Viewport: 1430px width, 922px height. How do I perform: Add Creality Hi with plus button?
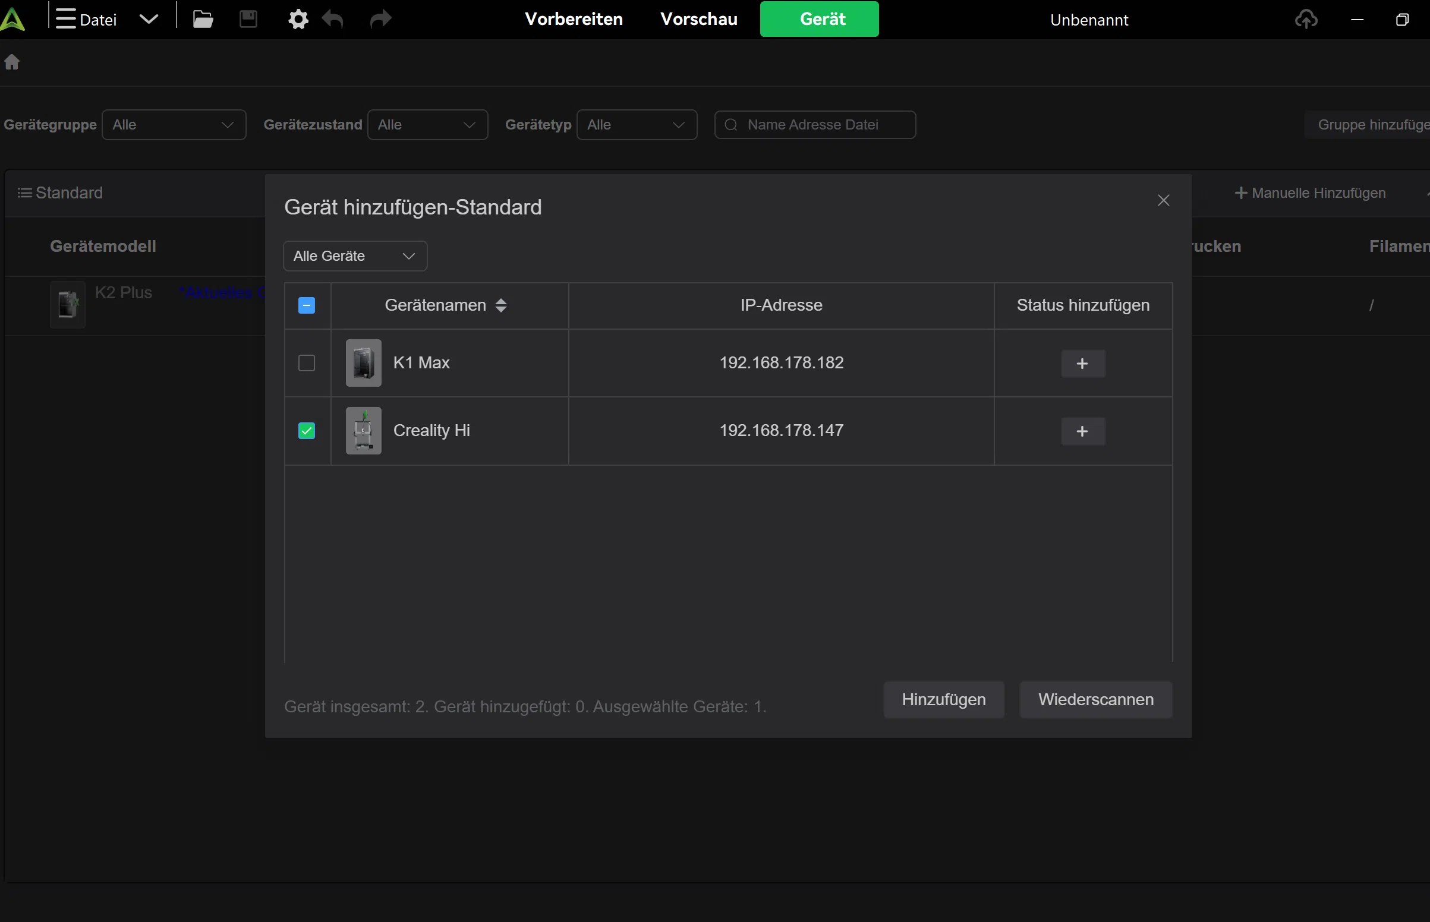click(1083, 431)
